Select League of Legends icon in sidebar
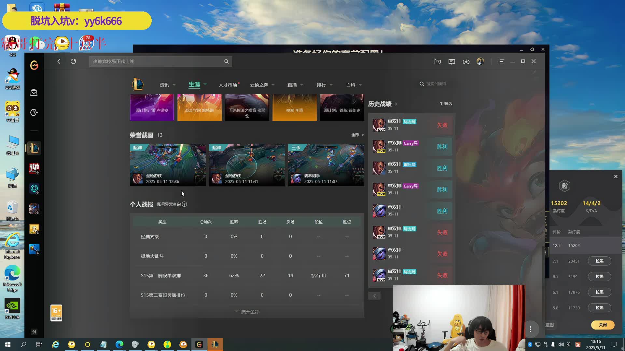Screen dimensions: 625x351 click(34, 149)
